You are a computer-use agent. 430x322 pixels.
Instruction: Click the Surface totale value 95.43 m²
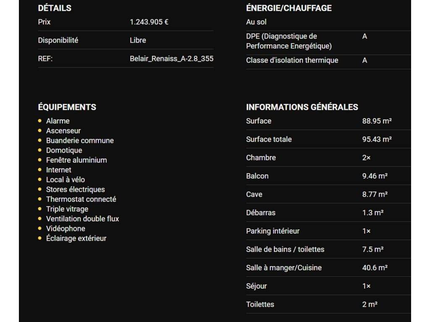[377, 139]
